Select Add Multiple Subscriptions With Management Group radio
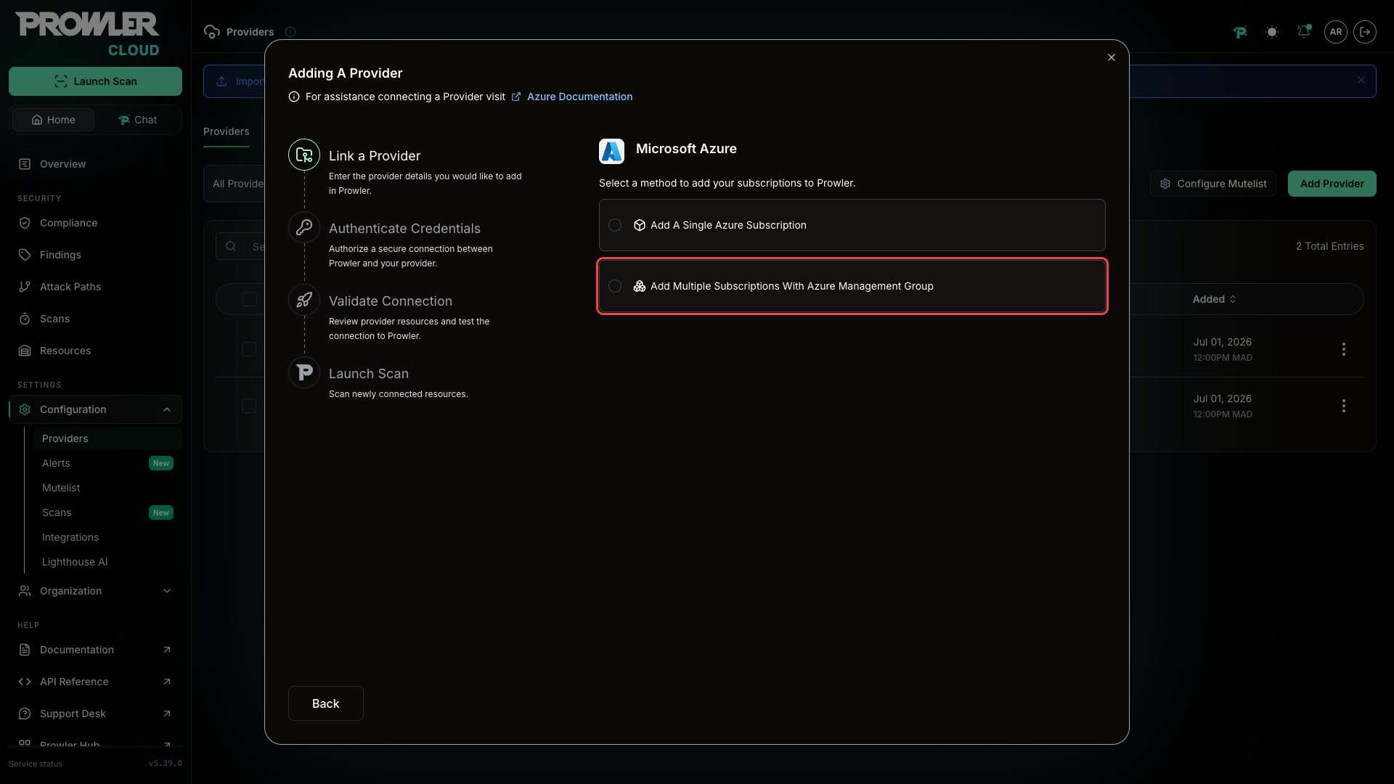 (x=615, y=286)
